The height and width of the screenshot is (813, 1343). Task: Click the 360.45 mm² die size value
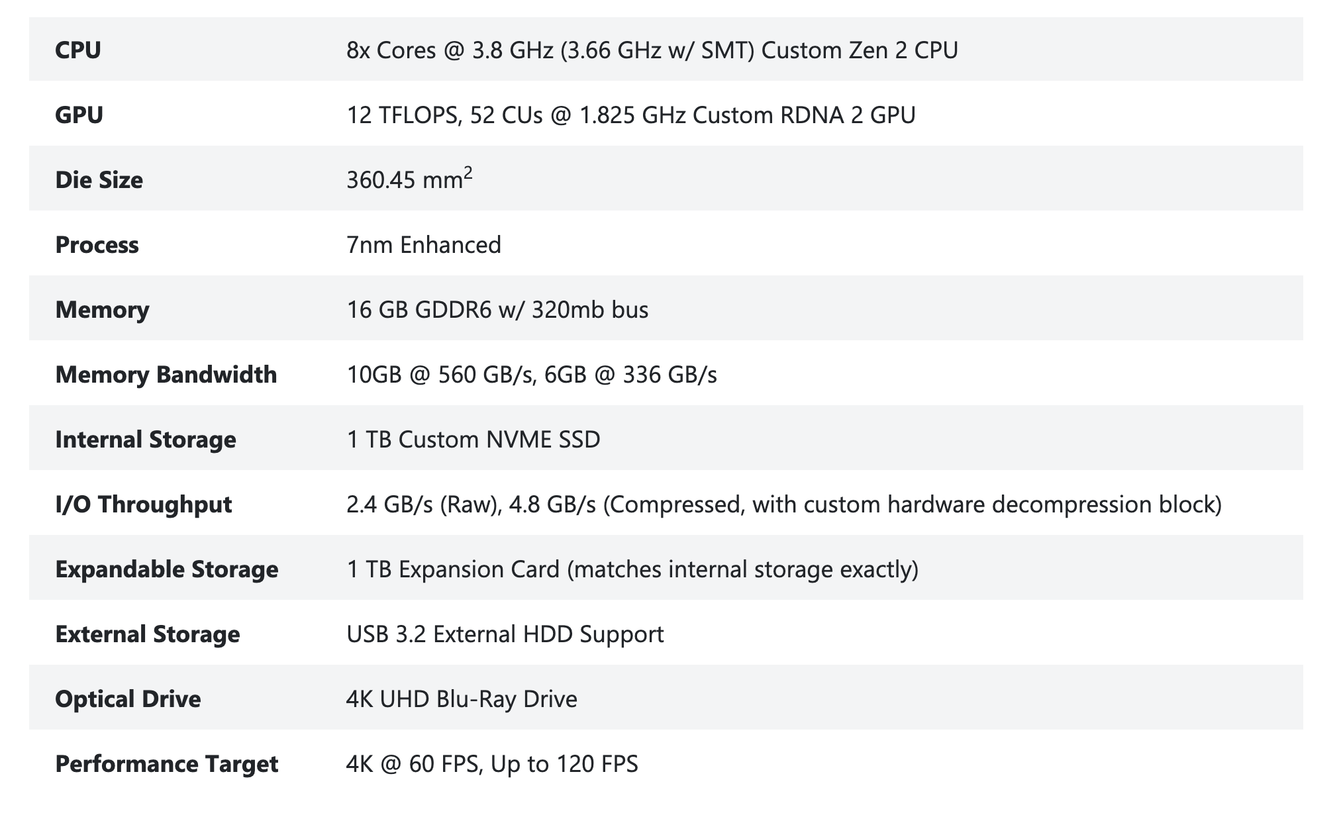pos(409,179)
